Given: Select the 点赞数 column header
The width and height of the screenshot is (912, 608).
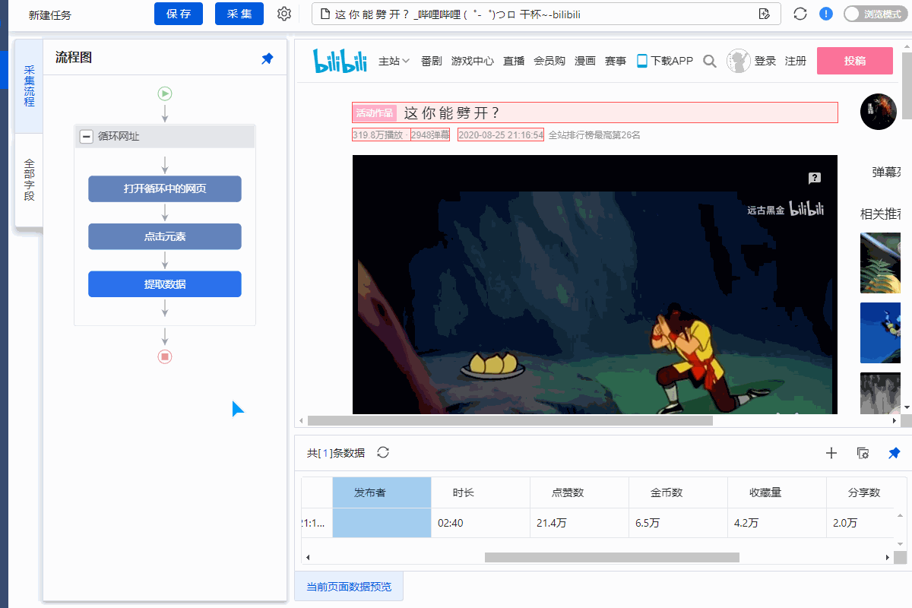Looking at the screenshot, I should tap(579, 492).
